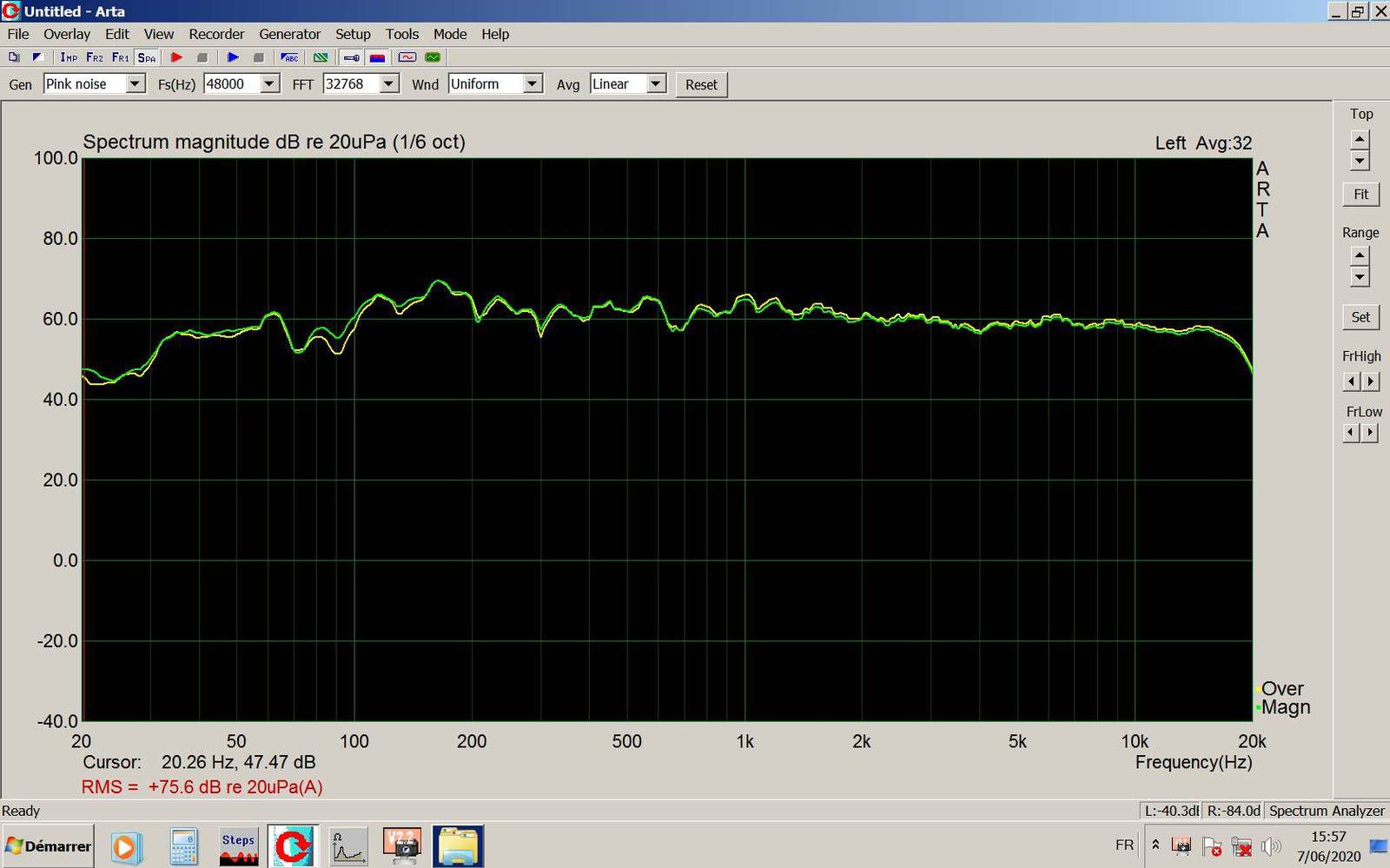Viewport: 1390px width, 868px height.
Task: Toggle the microphone calibration toolbar icon
Action: [x=352, y=57]
